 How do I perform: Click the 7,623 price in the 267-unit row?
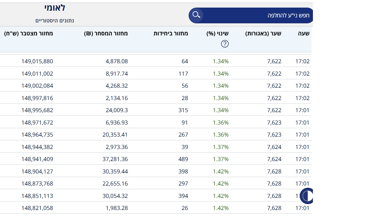pyautogui.click(x=274, y=135)
